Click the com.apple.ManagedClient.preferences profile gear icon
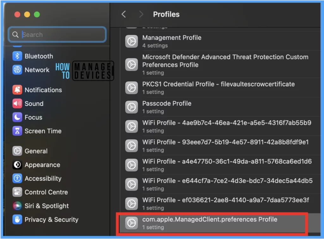The image size is (324, 239). tap(132, 223)
